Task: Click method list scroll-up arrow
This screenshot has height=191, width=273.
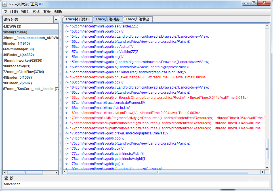Action: 267,26
